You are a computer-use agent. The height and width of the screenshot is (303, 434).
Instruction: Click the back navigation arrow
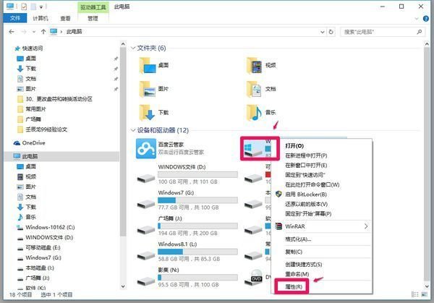(12, 32)
